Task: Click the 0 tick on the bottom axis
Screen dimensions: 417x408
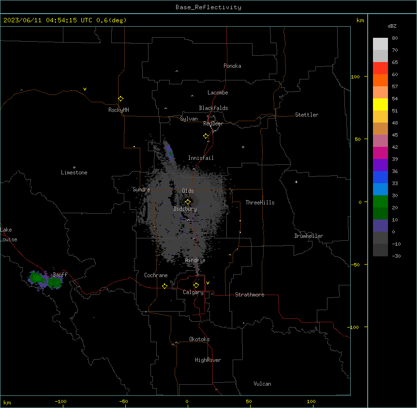Action: pos(187,401)
